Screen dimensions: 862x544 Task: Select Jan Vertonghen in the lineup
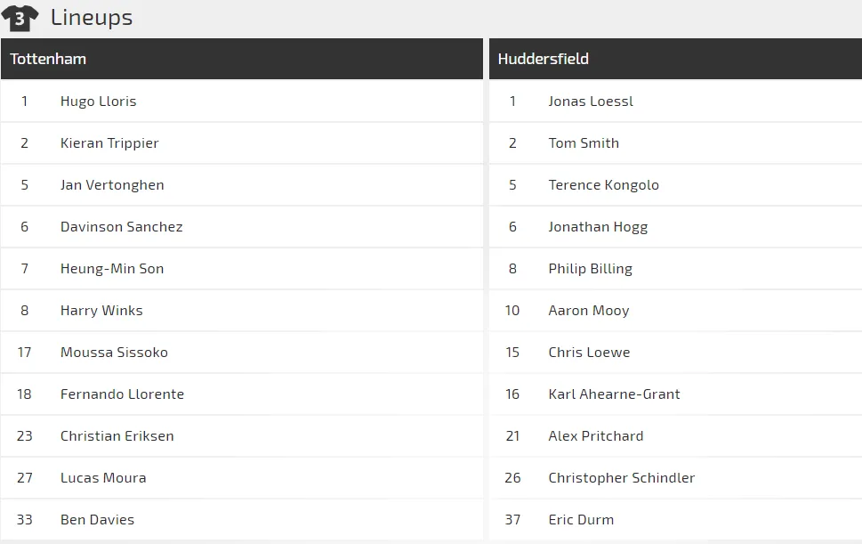[112, 185]
